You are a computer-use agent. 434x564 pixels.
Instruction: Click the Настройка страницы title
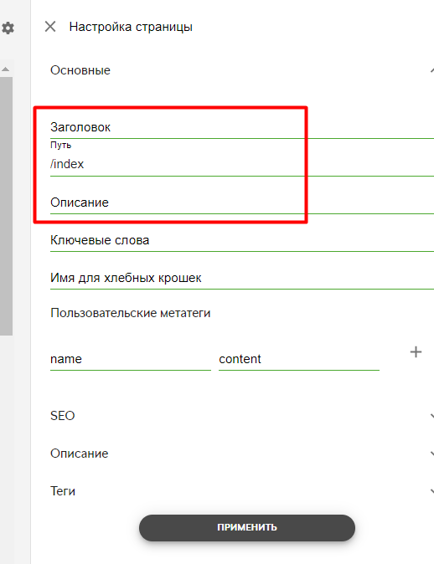(131, 27)
